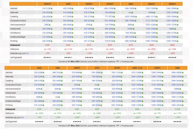The height and width of the screenshot is (129, 193).
Task: Follow the 6.3. link in lower table
Action: 23,117
